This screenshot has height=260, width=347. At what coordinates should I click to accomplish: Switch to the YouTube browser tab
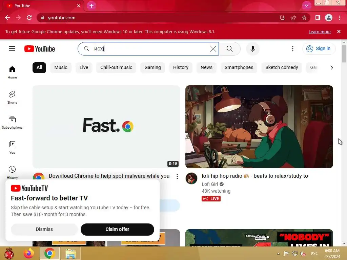(x=43, y=6)
